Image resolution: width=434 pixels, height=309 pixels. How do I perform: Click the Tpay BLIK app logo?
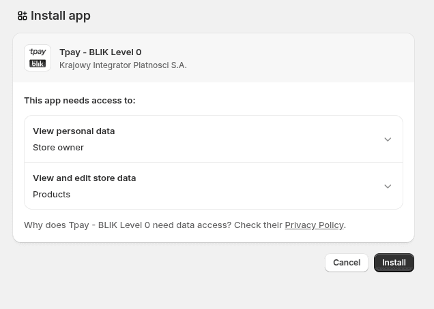[x=38, y=58]
